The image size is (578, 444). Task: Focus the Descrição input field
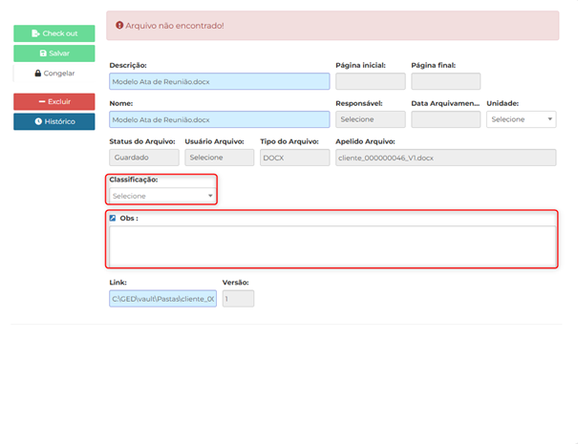[x=220, y=81]
